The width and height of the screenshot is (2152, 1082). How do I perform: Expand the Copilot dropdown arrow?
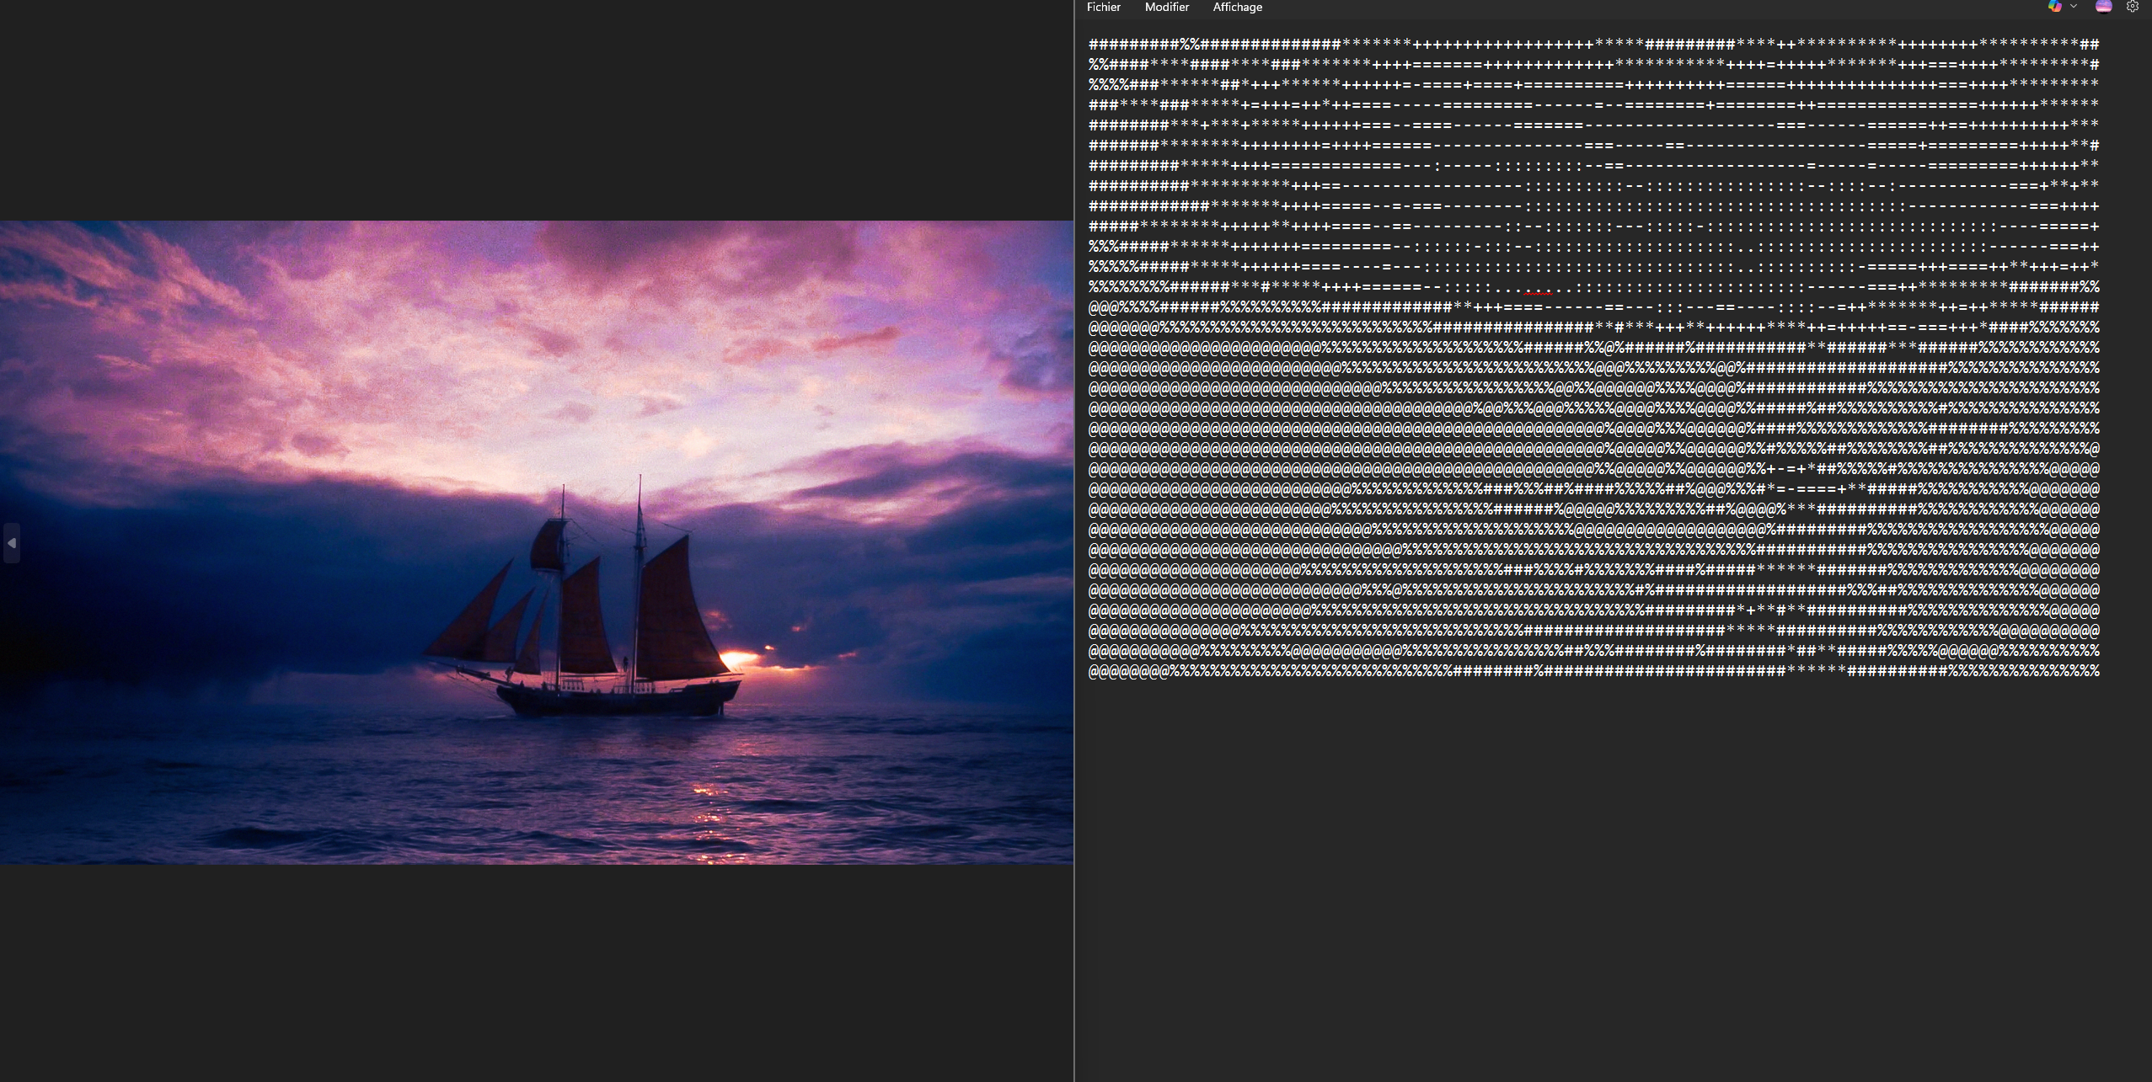(x=2074, y=6)
